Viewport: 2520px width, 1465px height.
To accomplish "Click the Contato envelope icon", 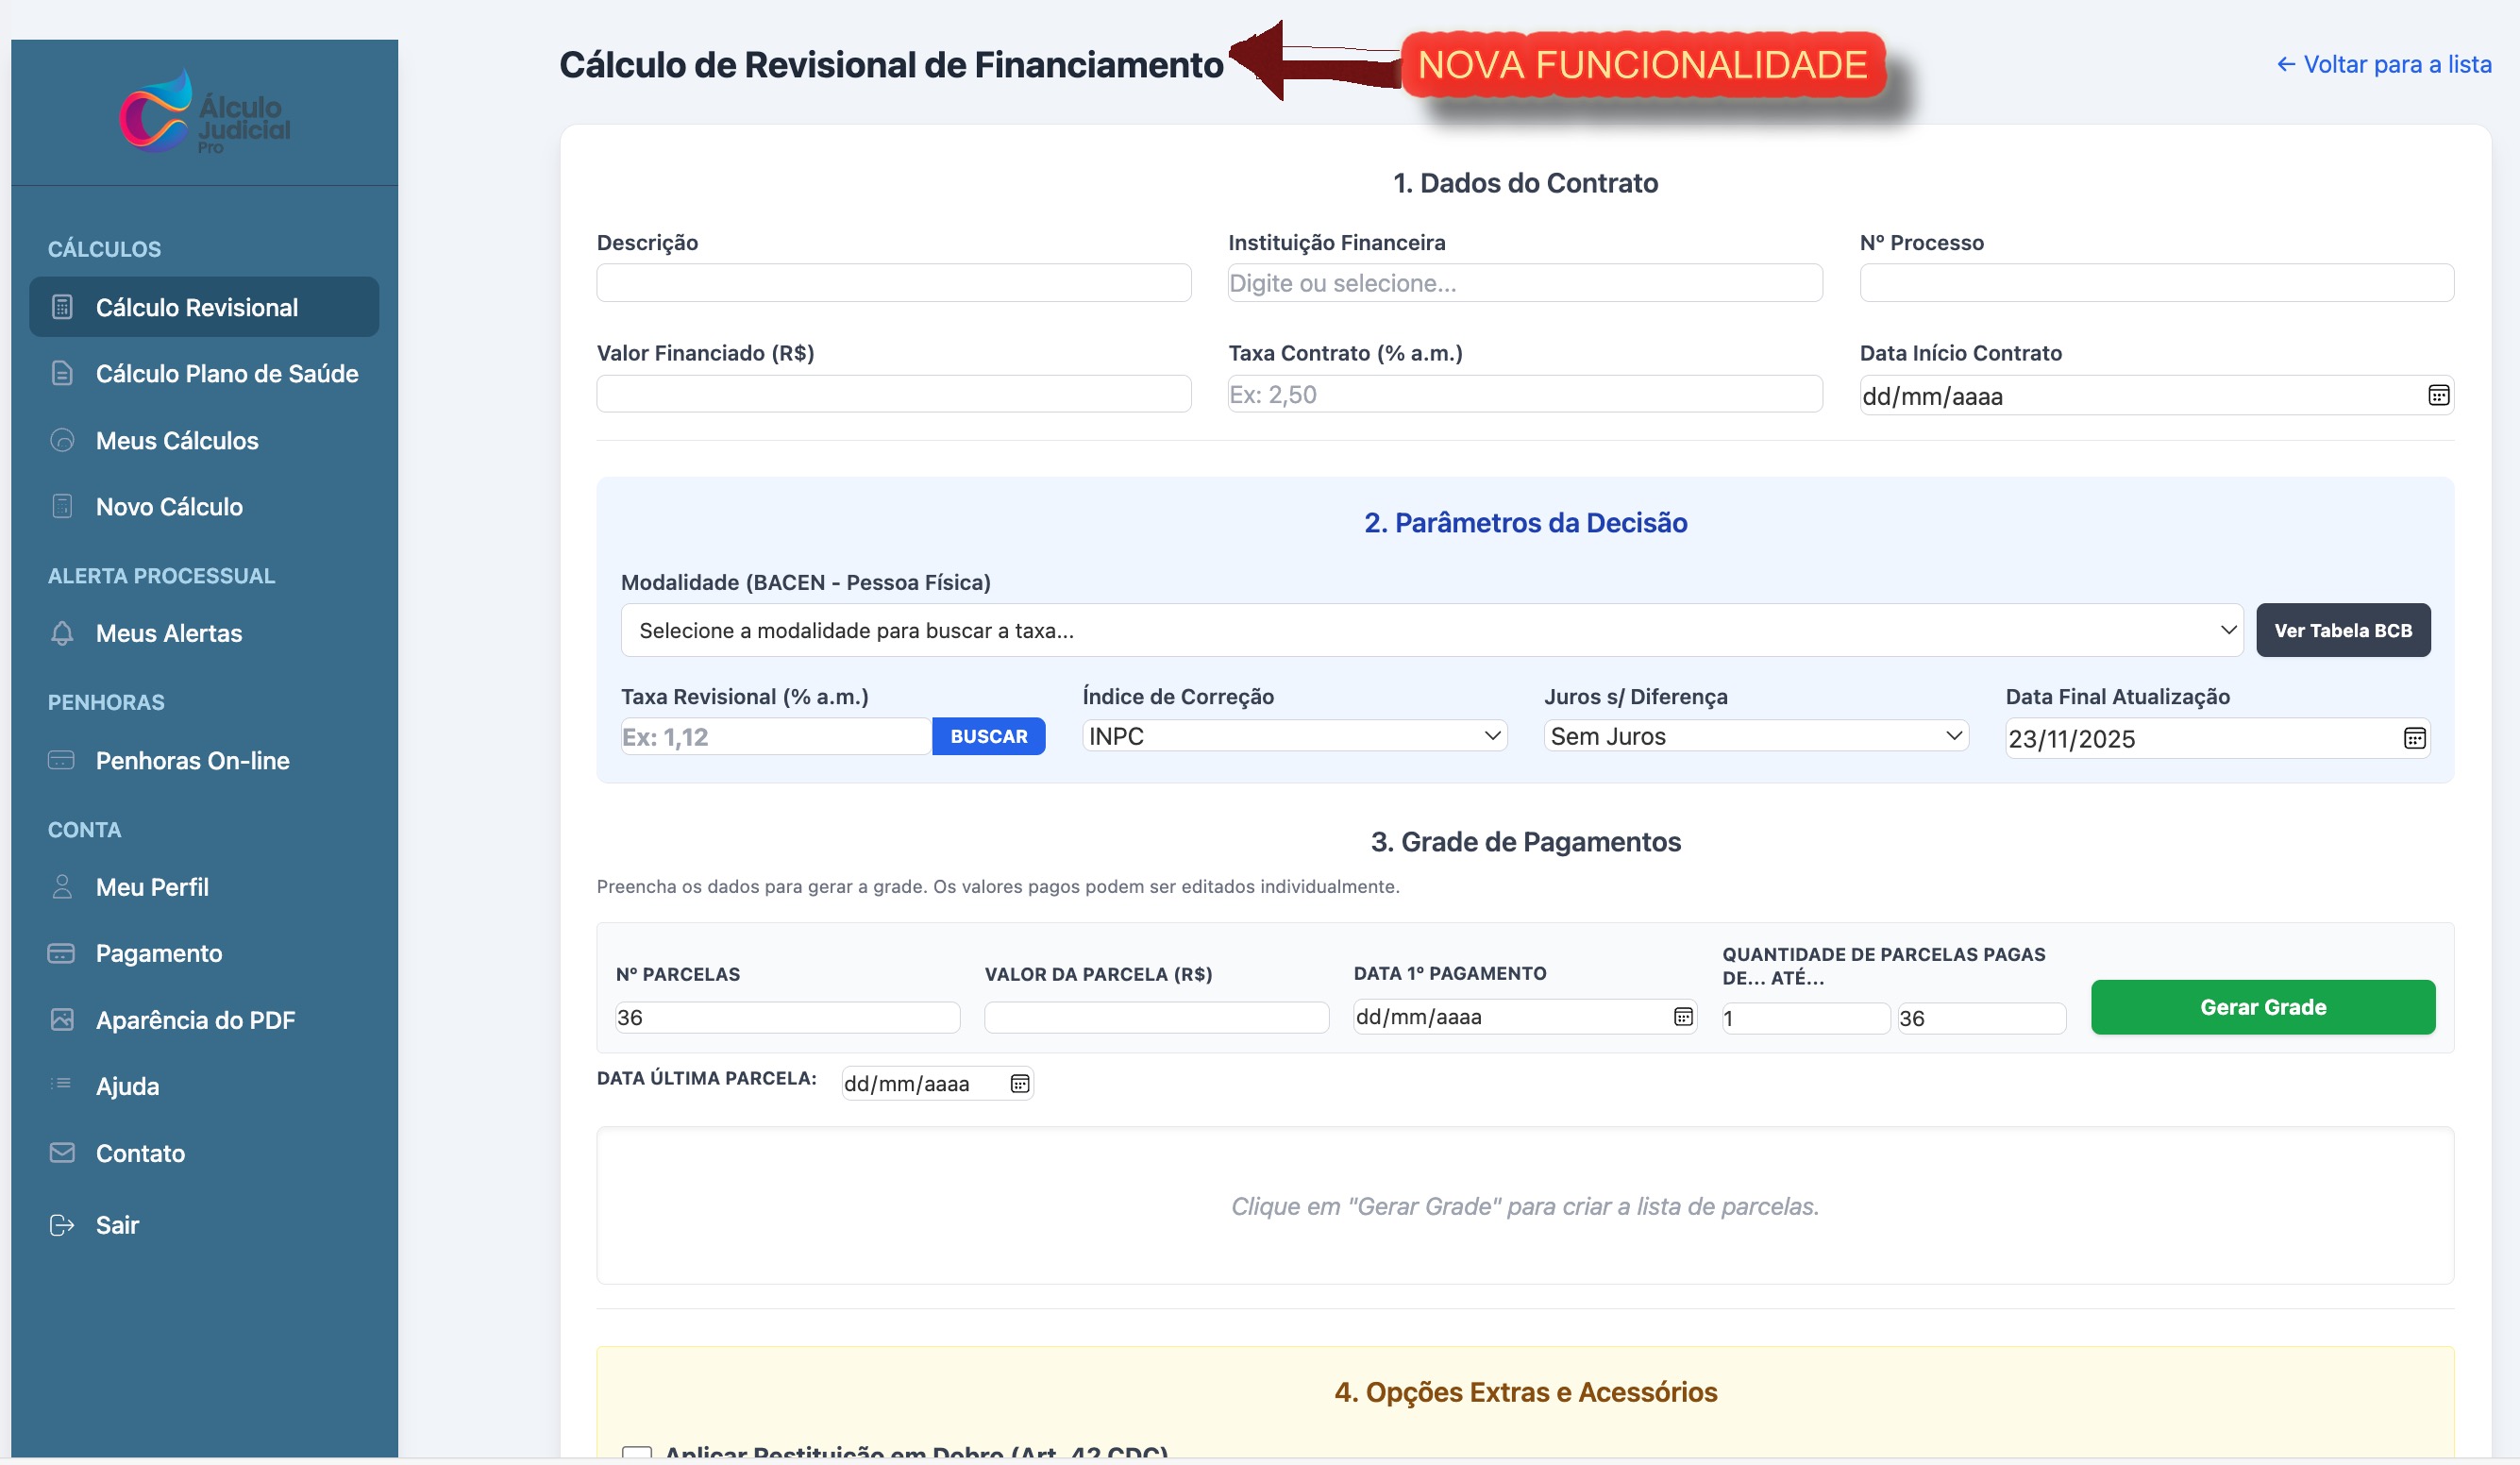I will pyautogui.click(x=62, y=1153).
